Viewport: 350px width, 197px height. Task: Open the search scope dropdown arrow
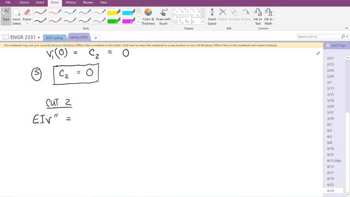[x=347, y=37]
